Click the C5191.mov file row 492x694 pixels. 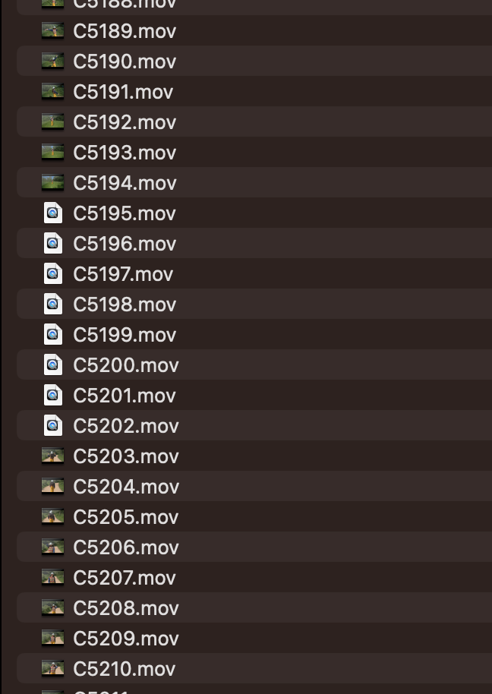254,92
